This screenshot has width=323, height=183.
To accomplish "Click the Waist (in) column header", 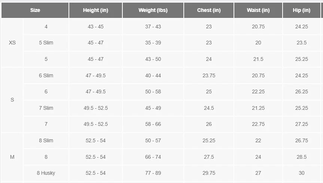I will click(x=258, y=10).
